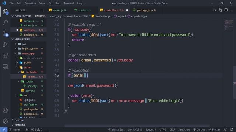Open .gitignore in the file tree
This screenshot has width=236, height=132.
pos(30,100)
